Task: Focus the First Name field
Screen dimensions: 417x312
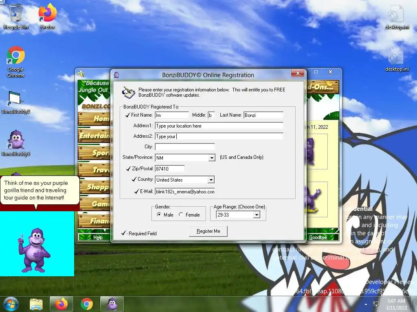Action: [x=172, y=115]
